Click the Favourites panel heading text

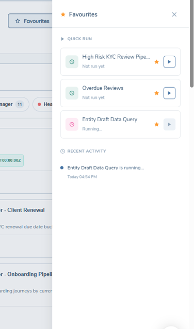[83, 14]
